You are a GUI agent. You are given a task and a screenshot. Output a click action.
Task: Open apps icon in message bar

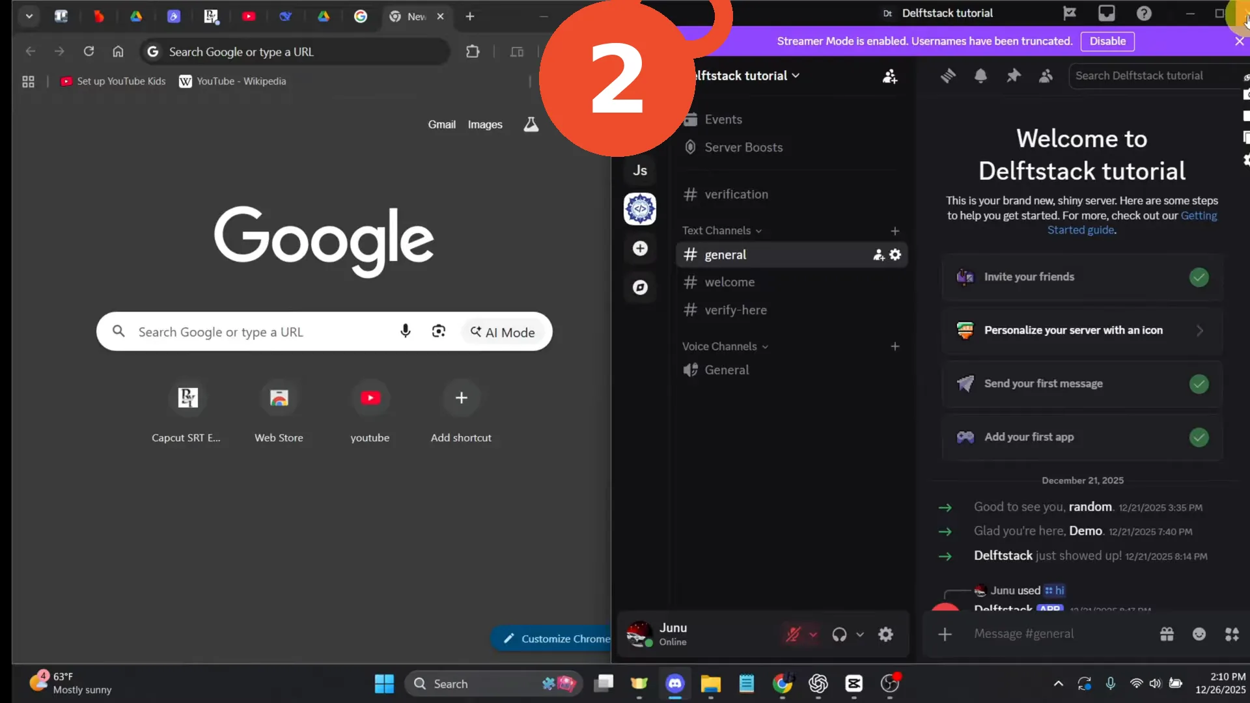(x=1232, y=634)
